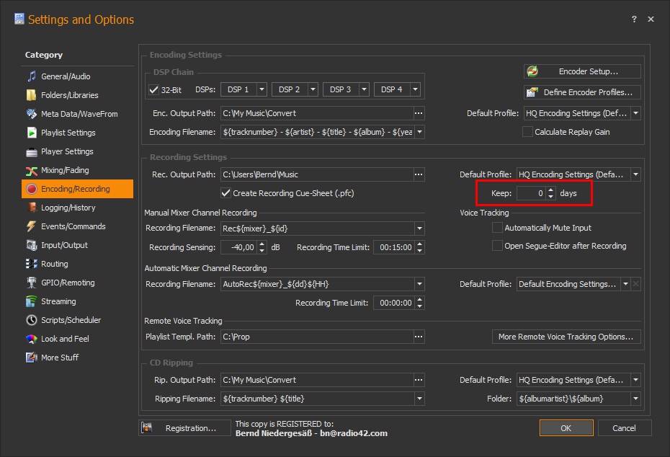Enable Open Segue-Editor after Recording

click(497, 246)
